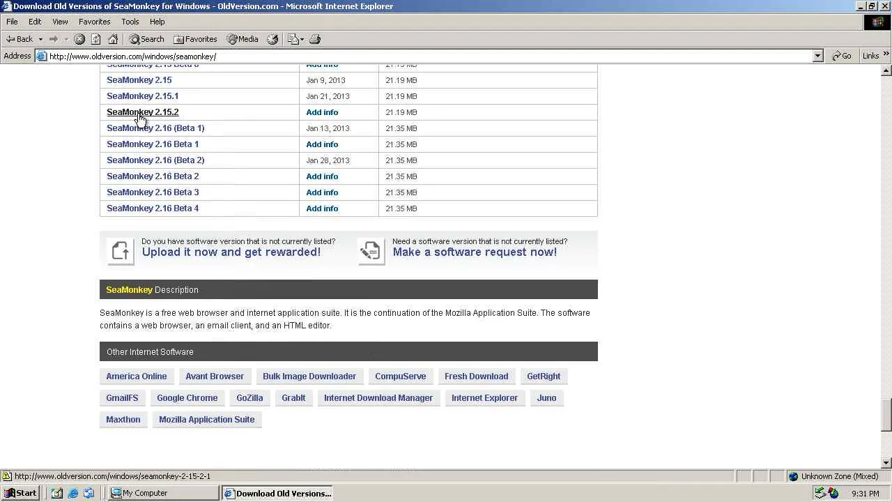The height and width of the screenshot is (502, 892).
Task: Launch Internet Explorer from quick launch
Action: click(73, 494)
